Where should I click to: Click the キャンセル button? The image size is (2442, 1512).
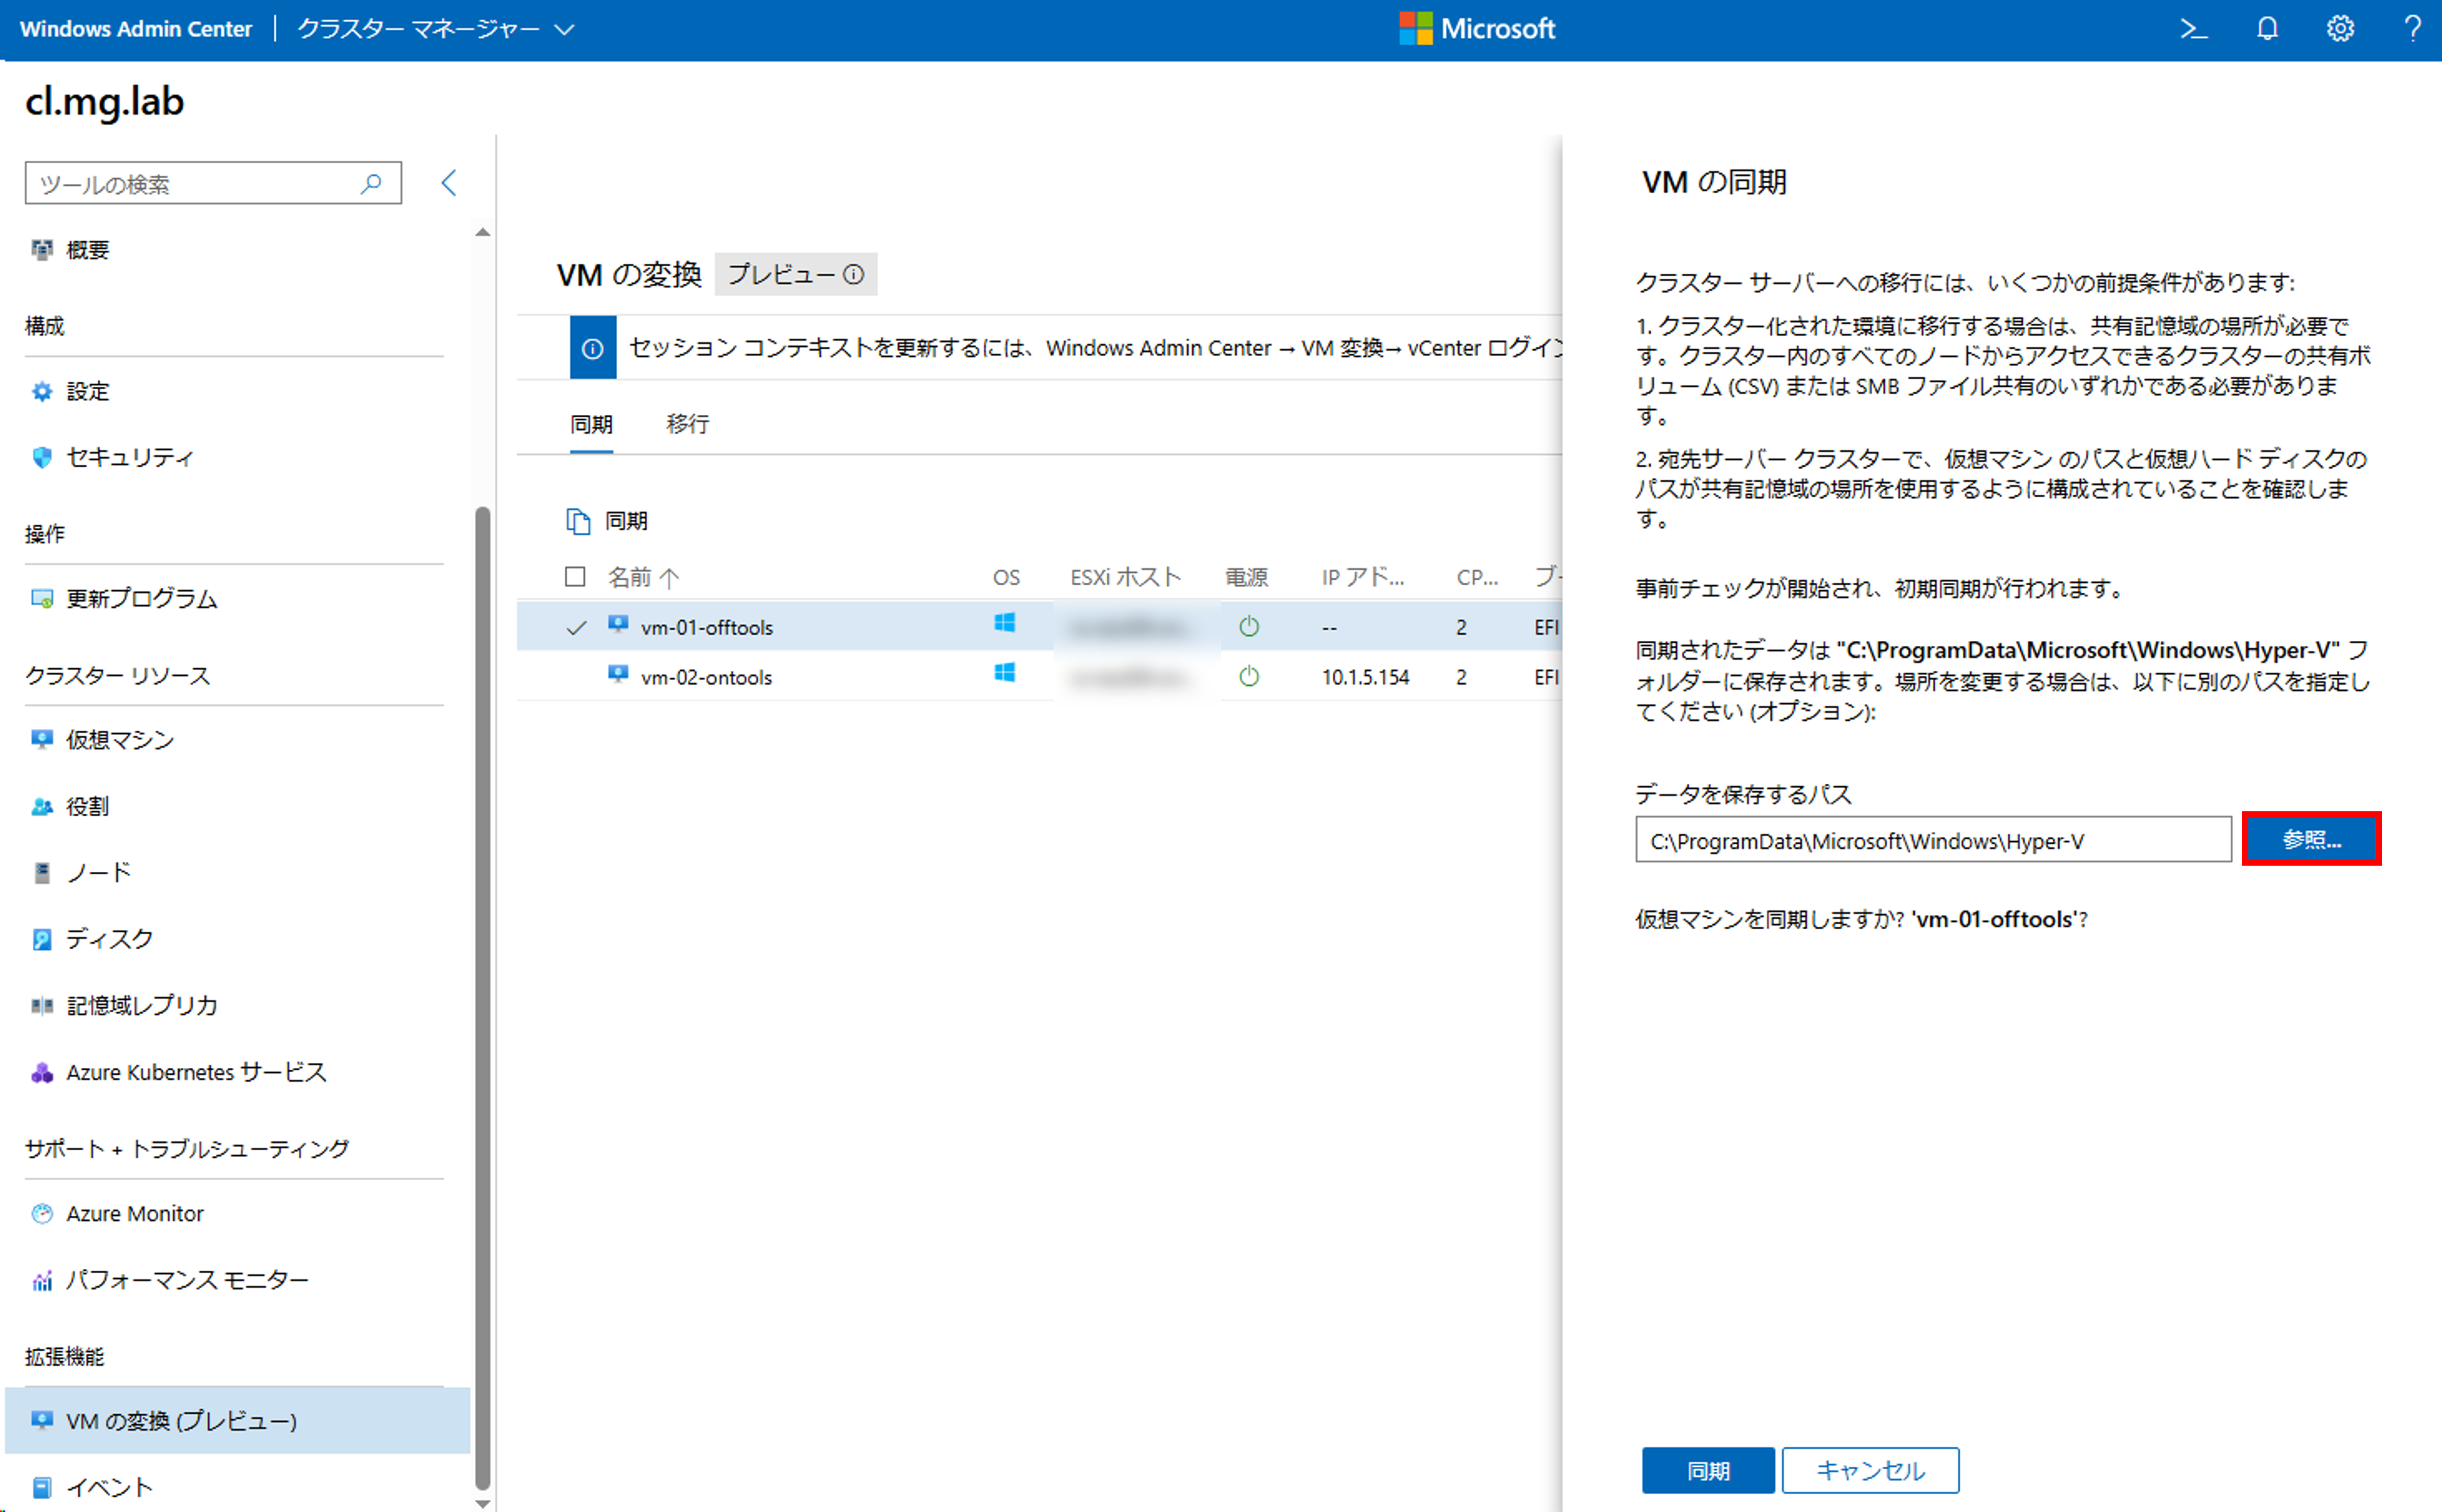(x=1869, y=1470)
